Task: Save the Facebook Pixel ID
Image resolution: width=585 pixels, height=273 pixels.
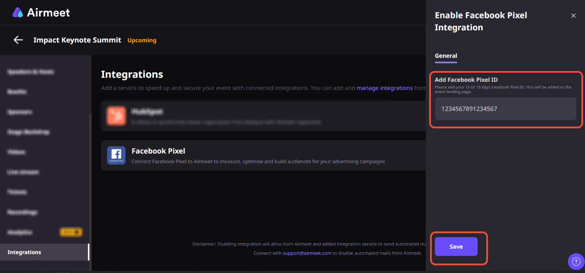Action: pos(456,247)
